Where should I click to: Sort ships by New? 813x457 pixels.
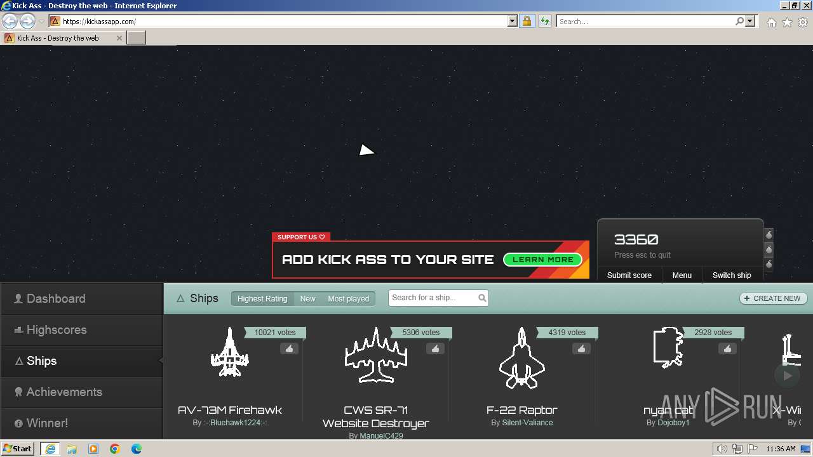tap(307, 298)
